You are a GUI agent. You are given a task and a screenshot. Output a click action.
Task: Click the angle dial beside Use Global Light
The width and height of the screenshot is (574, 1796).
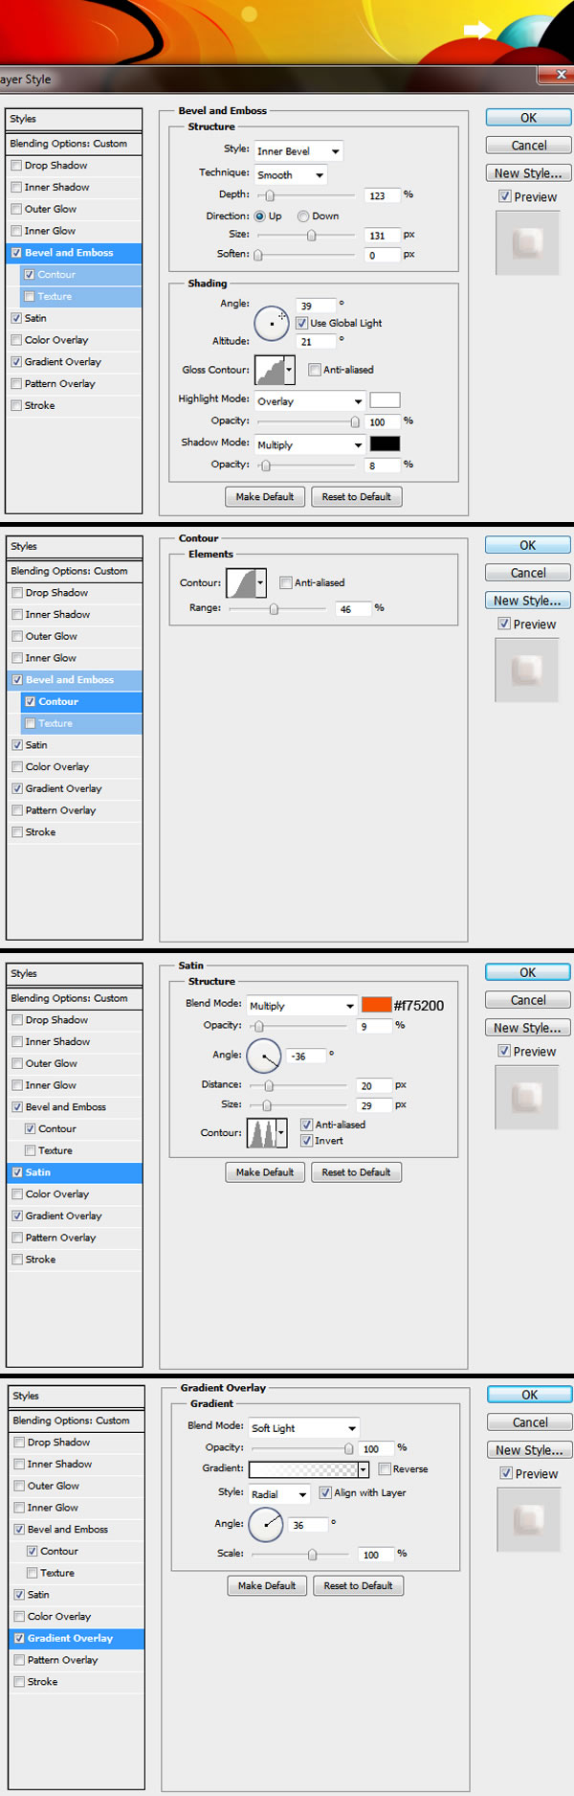click(x=271, y=324)
